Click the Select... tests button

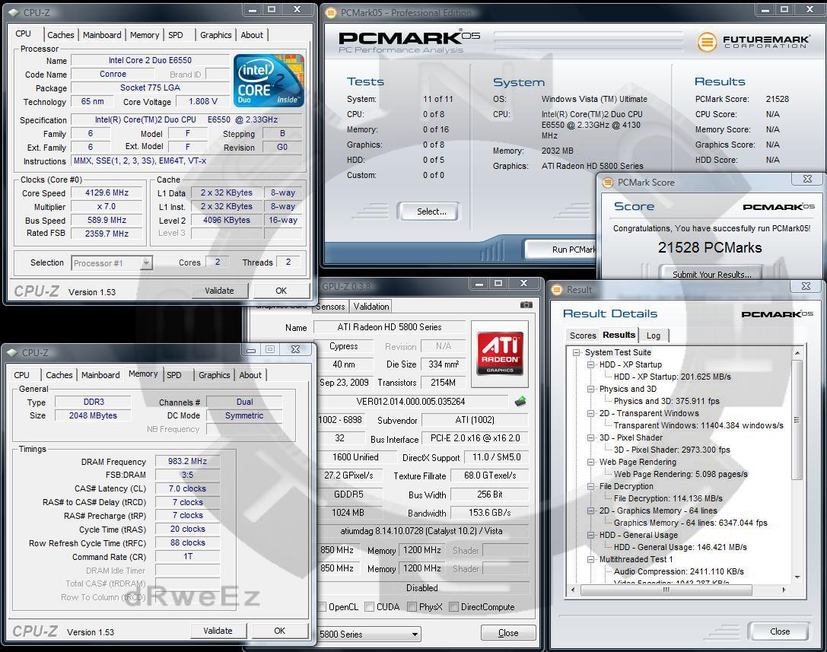(431, 212)
